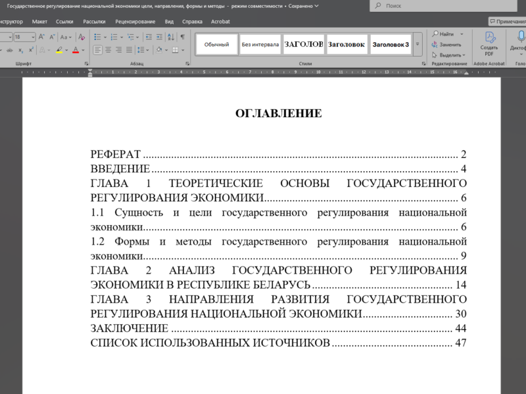This screenshot has height=394, width=526.
Task: Open shading color dropdown arrow
Action: [166, 51]
